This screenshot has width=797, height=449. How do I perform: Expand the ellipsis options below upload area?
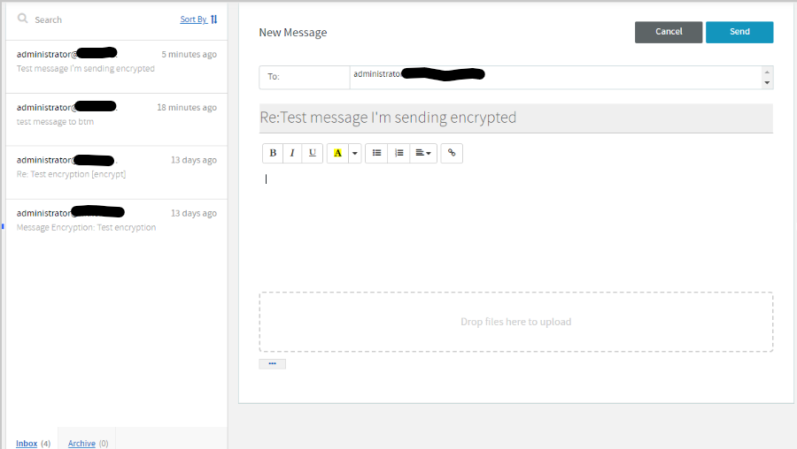coord(272,363)
